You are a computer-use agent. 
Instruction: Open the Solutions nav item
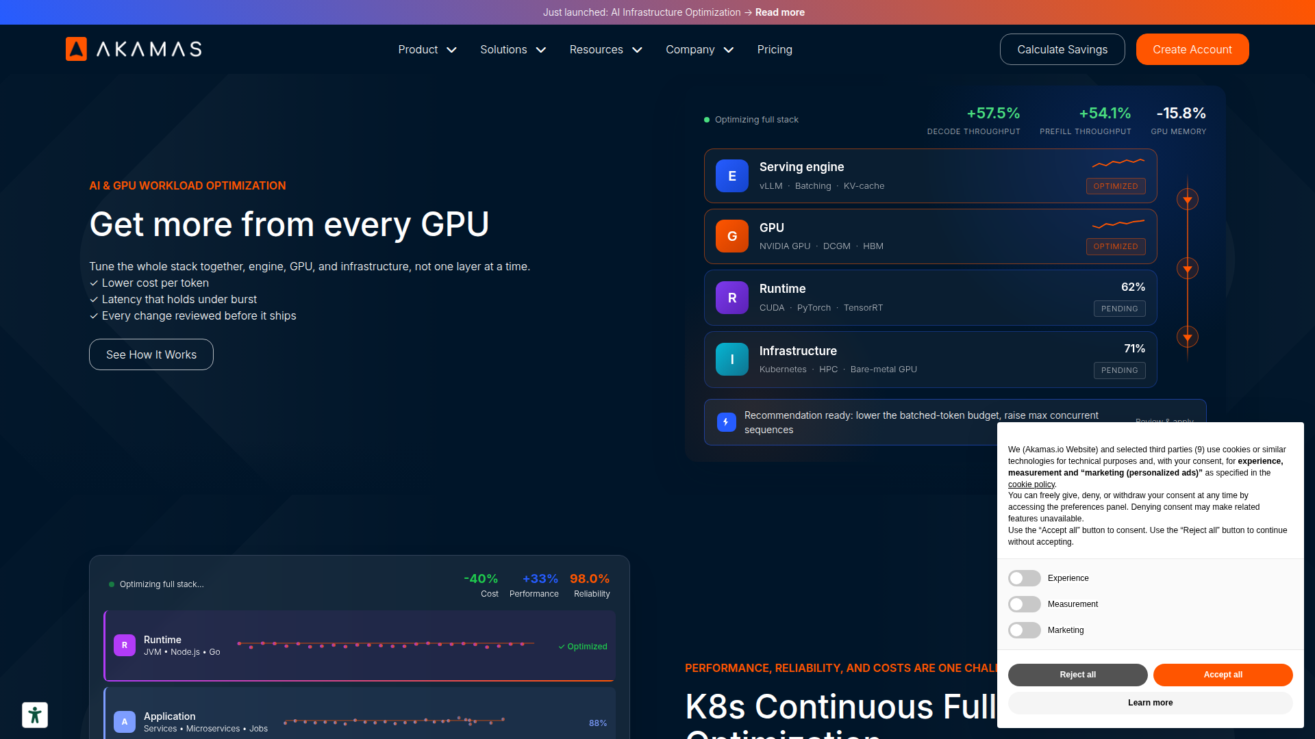(503, 49)
